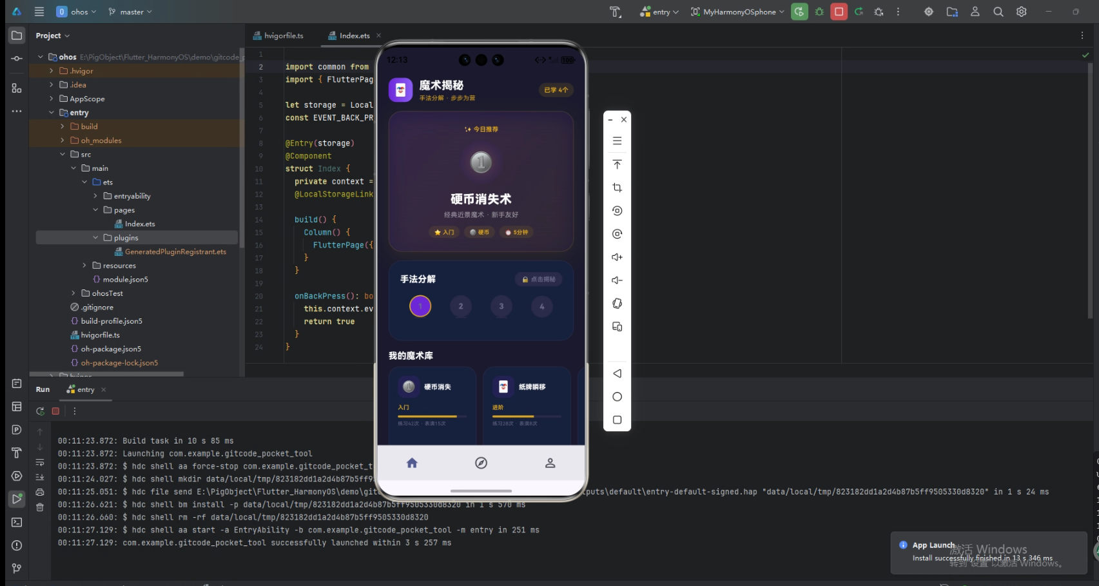Rerun entry in the Run panel
The height and width of the screenshot is (586, 1099).
point(40,411)
